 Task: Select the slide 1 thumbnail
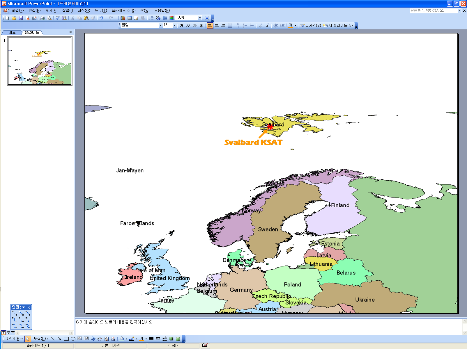[40, 61]
